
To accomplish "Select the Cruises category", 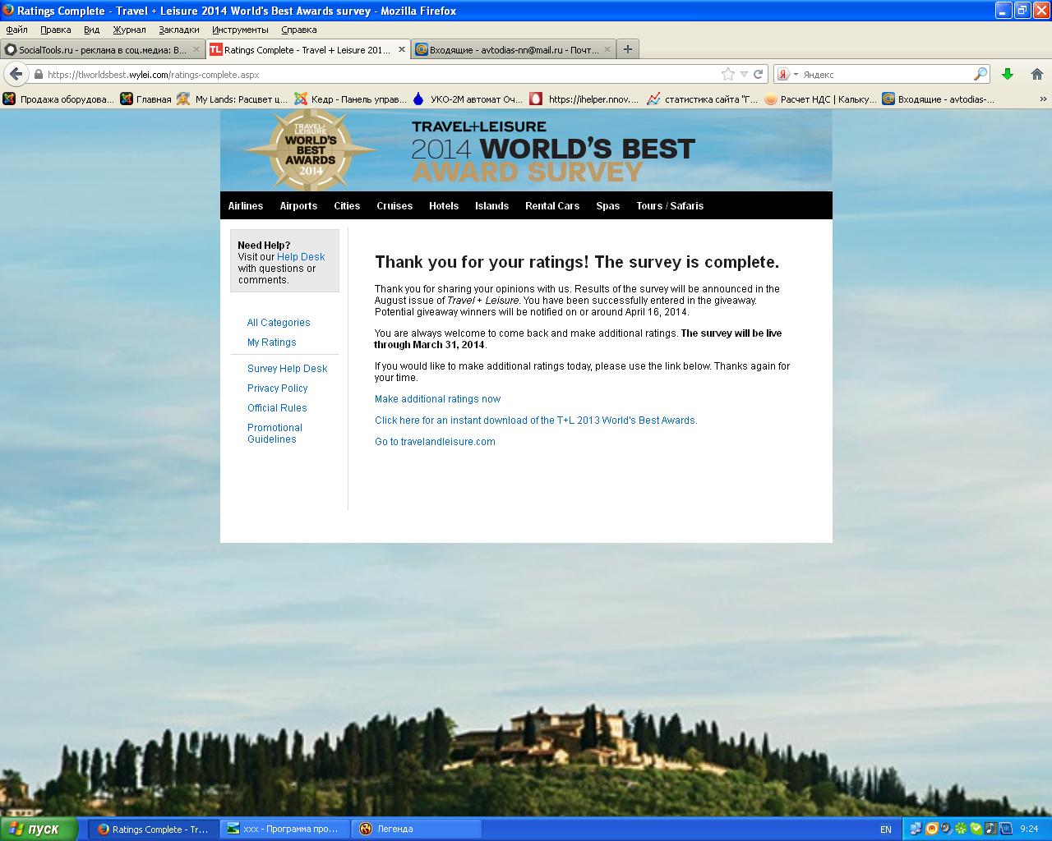I will (x=394, y=206).
